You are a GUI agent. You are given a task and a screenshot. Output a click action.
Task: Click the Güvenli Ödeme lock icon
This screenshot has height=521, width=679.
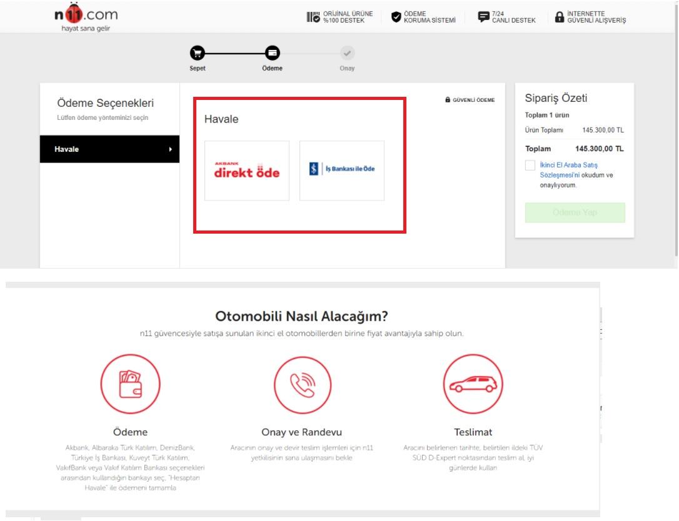pos(448,99)
